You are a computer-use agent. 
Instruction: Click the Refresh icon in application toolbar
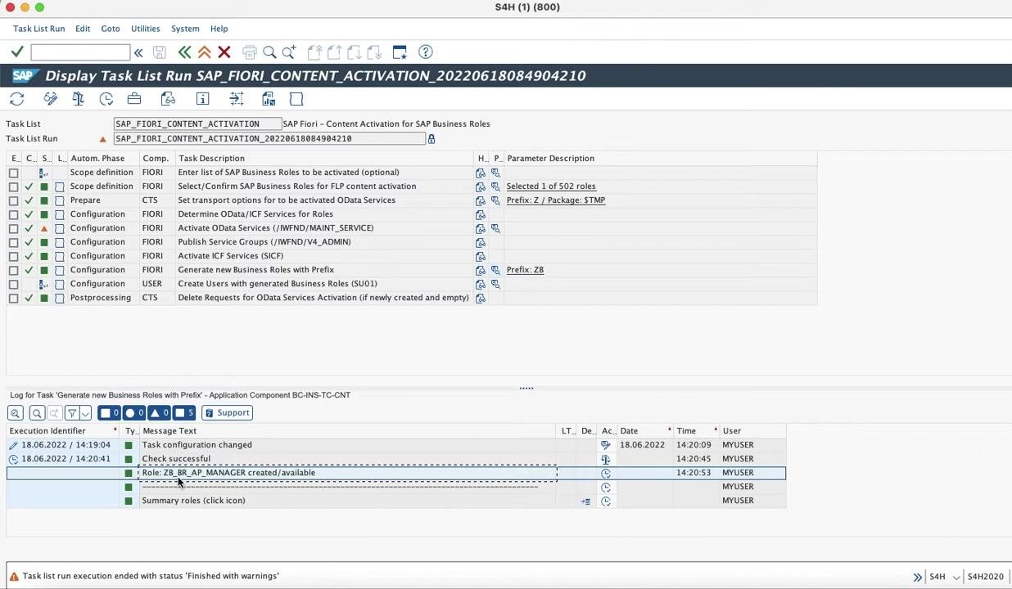(x=16, y=99)
